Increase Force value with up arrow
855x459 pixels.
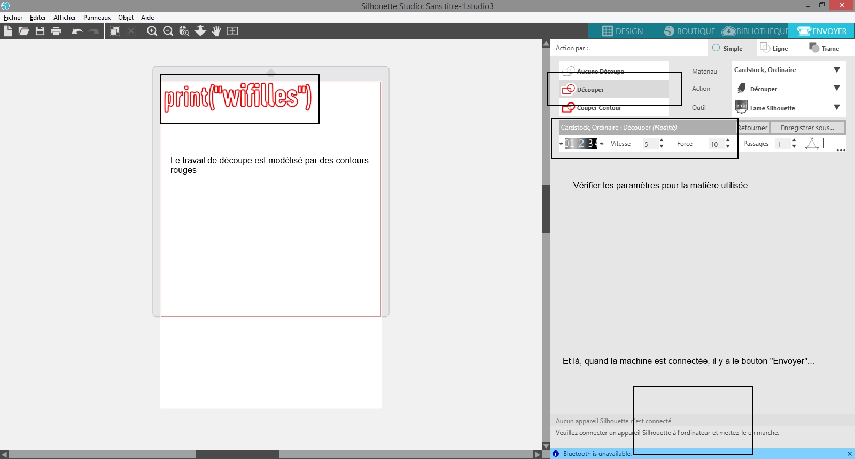[x=728, y=140]
